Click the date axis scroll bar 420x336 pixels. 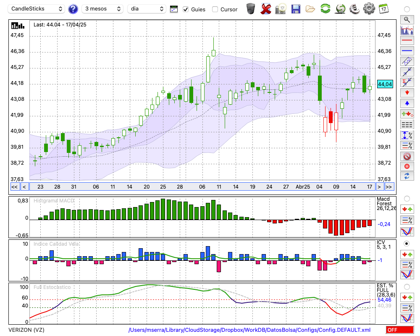202,187
